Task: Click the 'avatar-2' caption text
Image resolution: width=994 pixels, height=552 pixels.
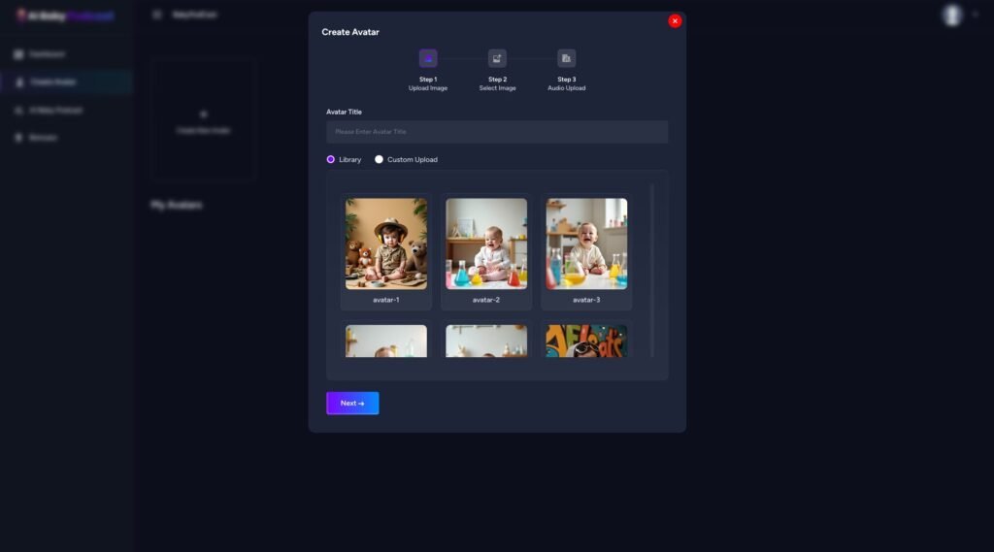Action: tap(486, 300)
